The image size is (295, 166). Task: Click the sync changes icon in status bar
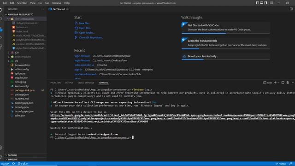tap(13, 164)
